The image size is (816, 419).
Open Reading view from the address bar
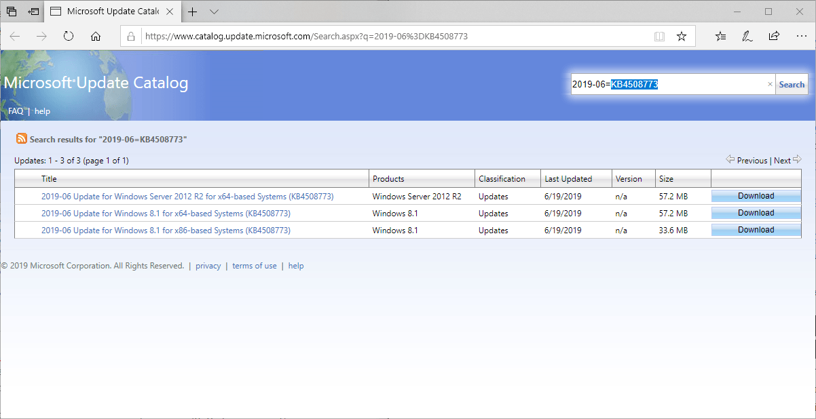pos(659,37)
